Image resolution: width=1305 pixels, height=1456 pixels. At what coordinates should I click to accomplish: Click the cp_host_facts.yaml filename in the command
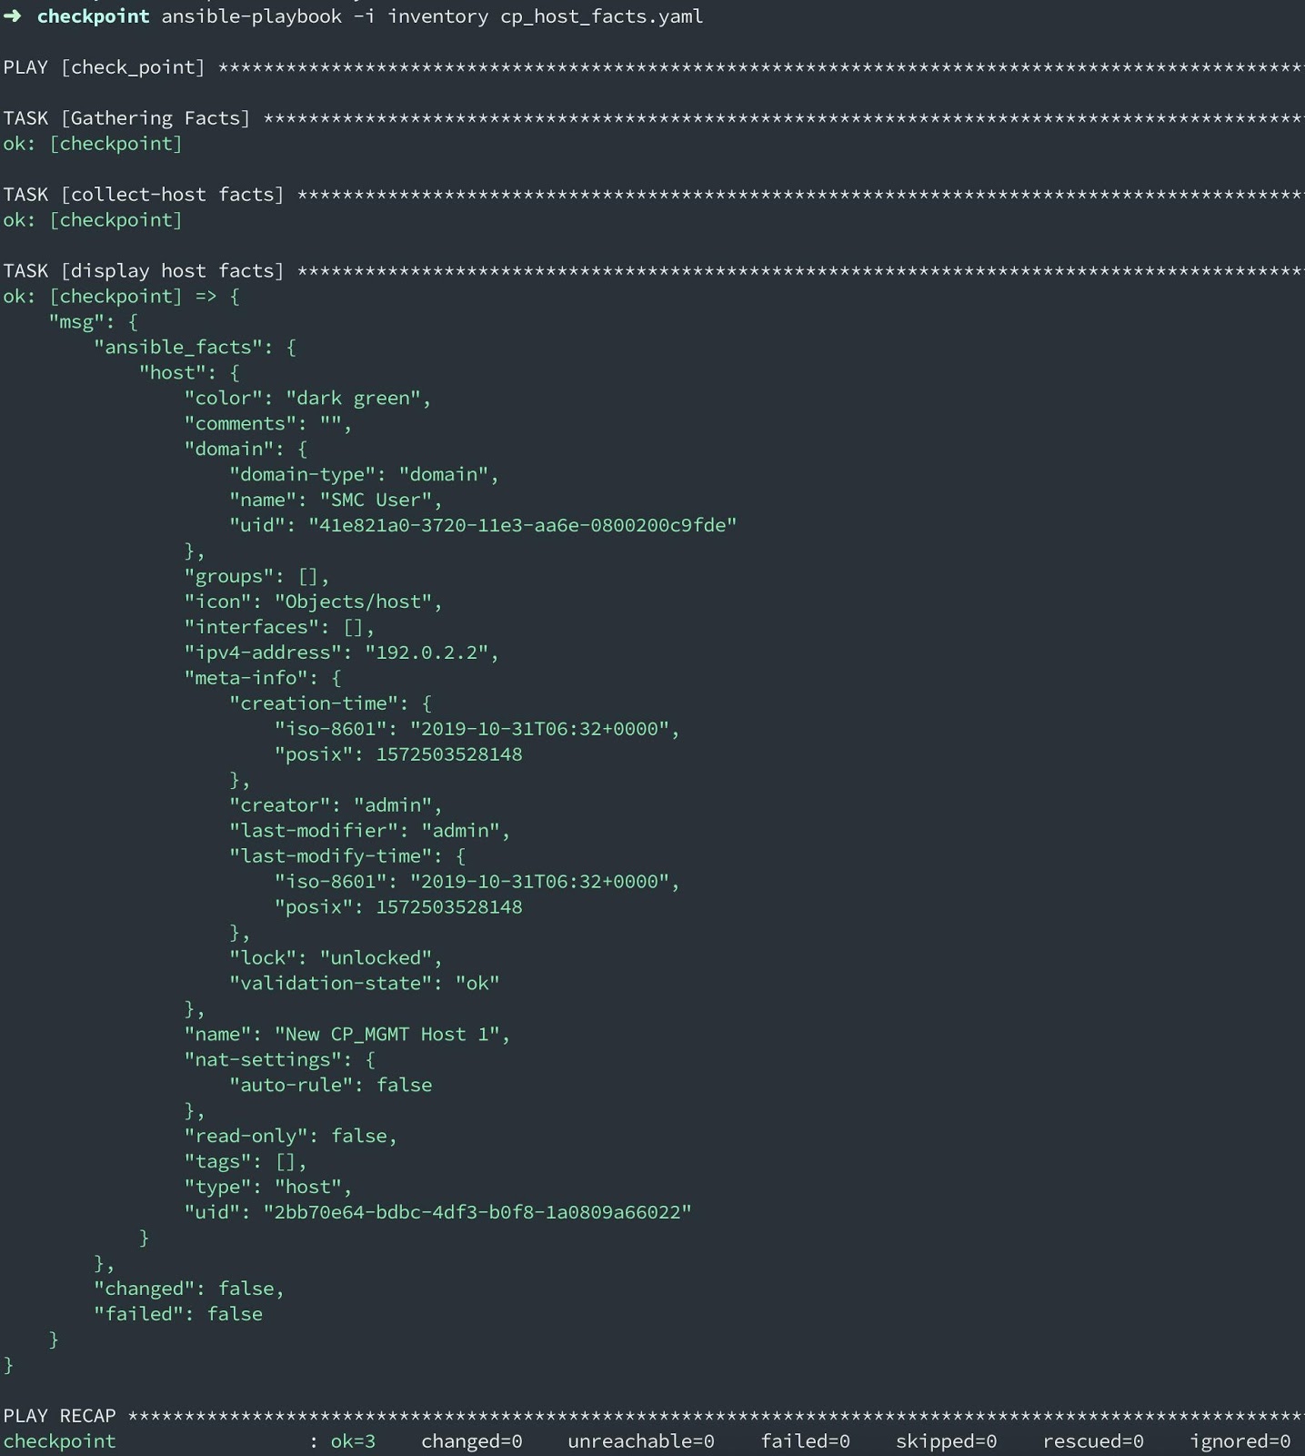click(x=601, y=16)
